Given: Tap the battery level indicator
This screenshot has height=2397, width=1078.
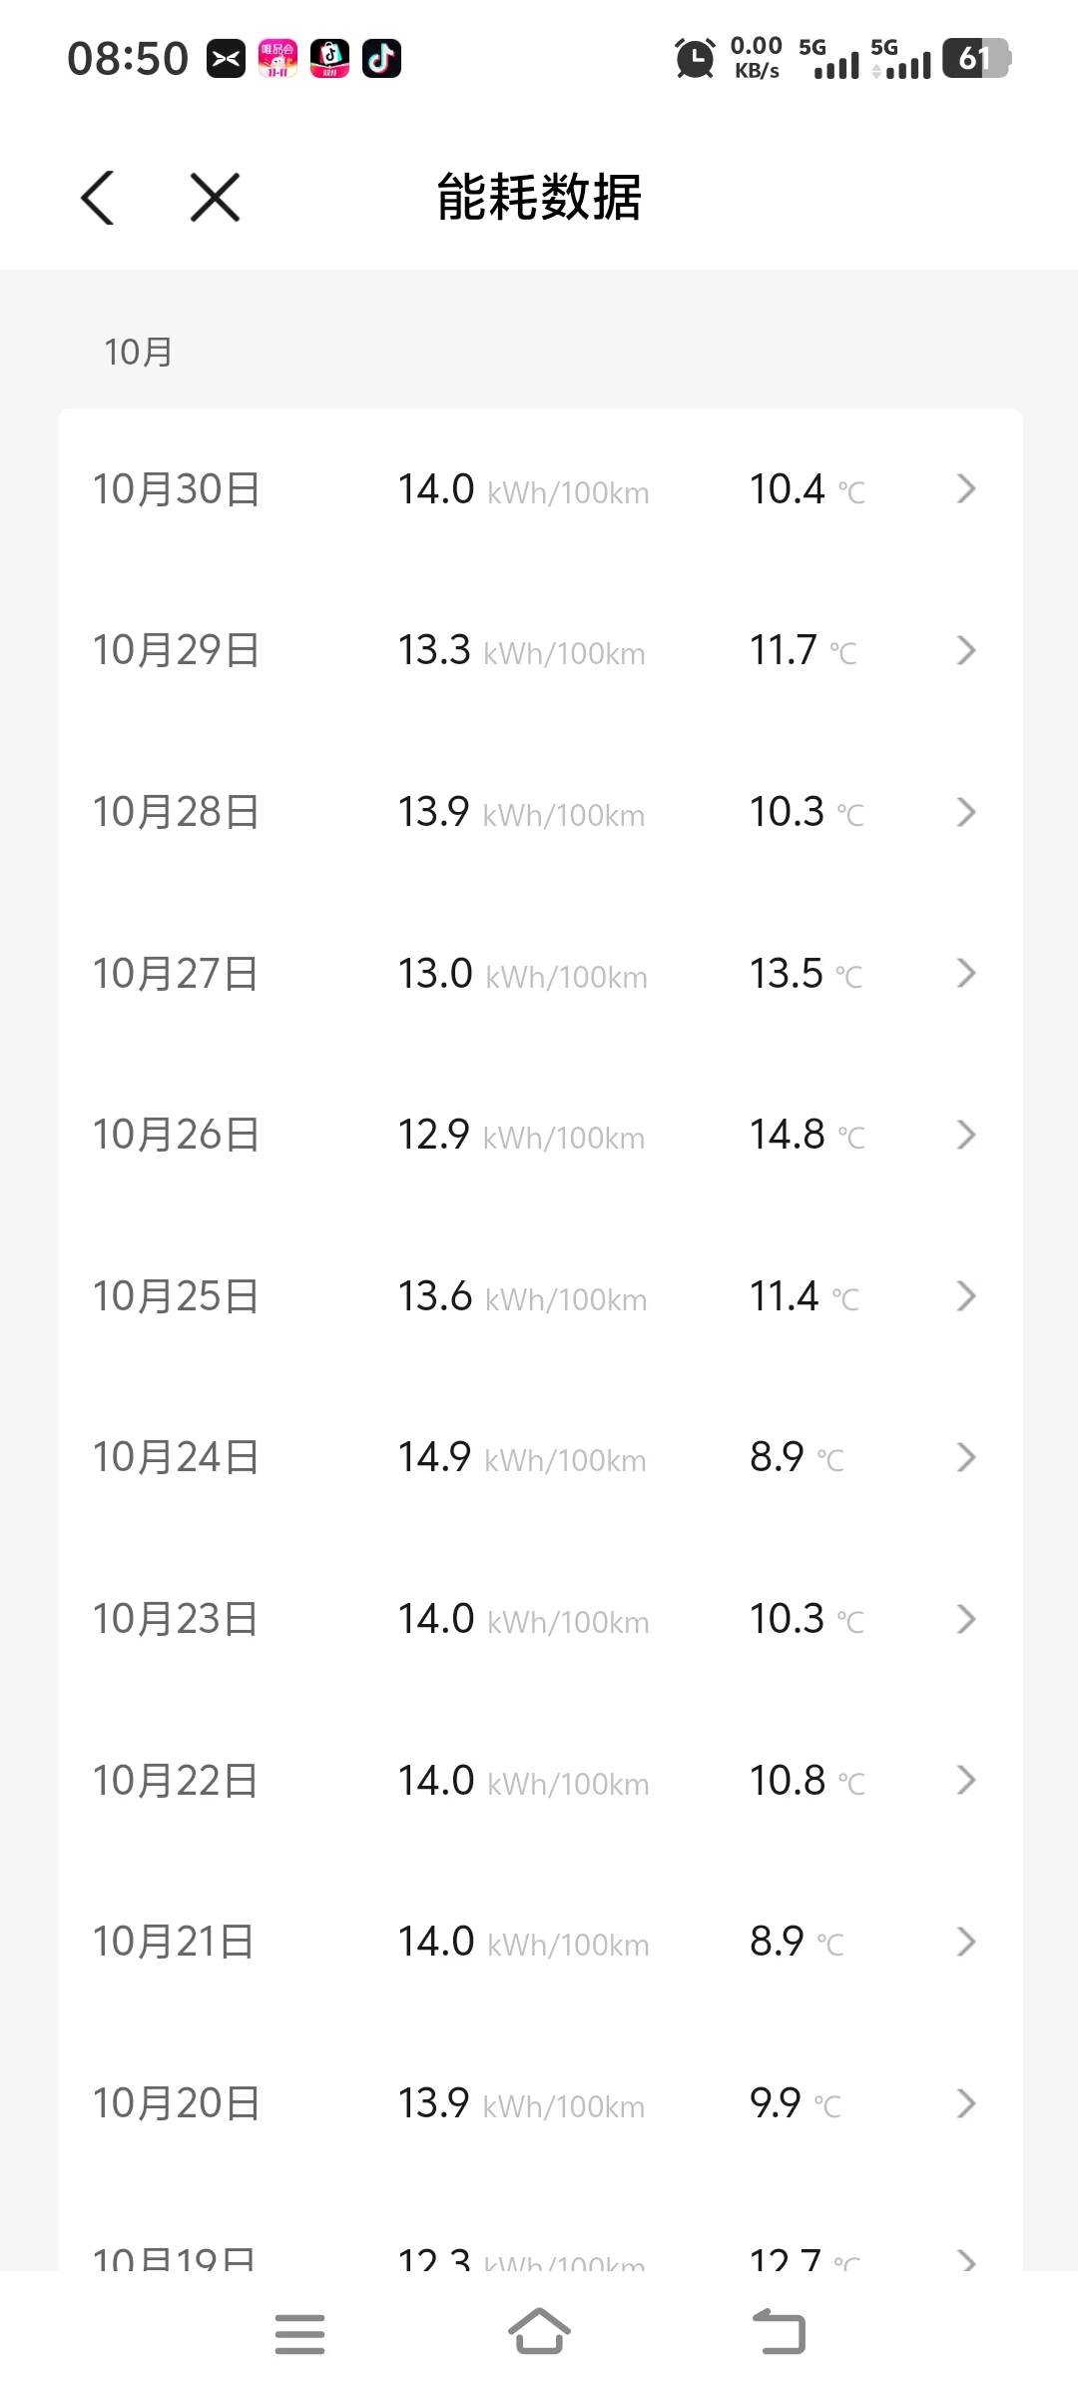Looking at the screenshot, I should click(976, 59).
